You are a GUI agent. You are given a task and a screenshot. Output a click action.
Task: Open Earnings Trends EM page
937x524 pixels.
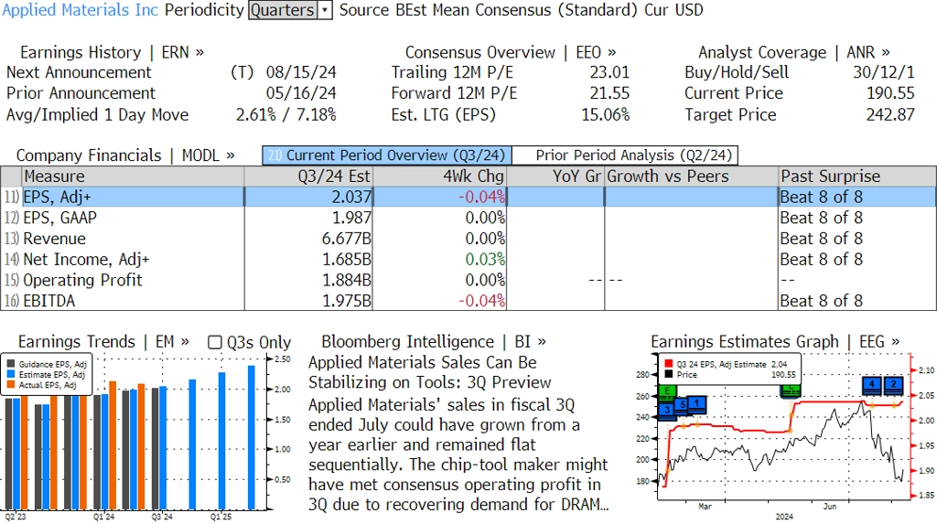pos(104,342)
